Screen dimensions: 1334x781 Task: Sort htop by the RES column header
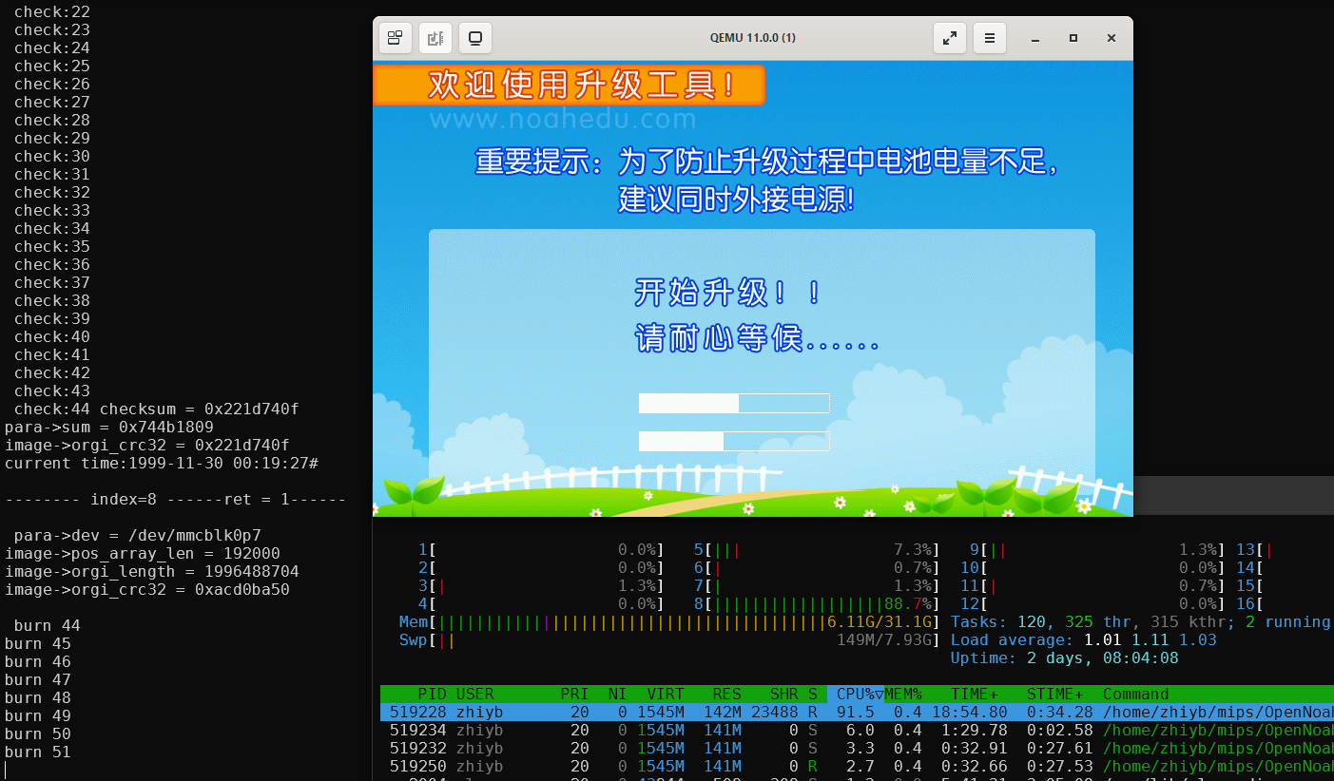[x=727, y=694]
